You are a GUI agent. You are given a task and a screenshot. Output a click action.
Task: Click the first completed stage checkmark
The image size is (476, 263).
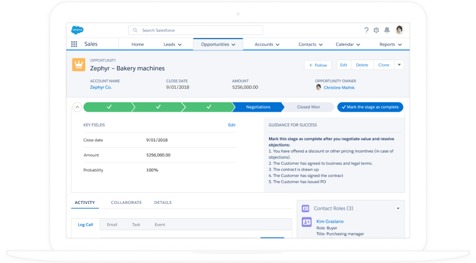pos(109,107)
